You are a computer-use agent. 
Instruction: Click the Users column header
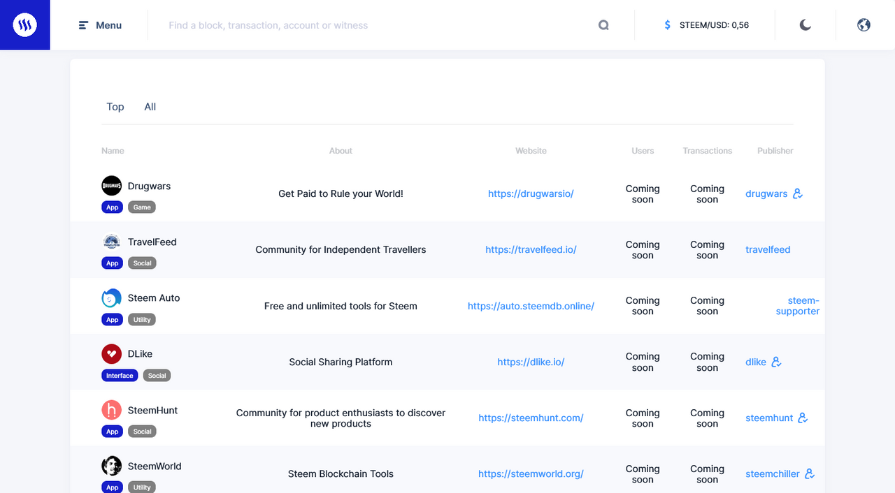point(643,151)
